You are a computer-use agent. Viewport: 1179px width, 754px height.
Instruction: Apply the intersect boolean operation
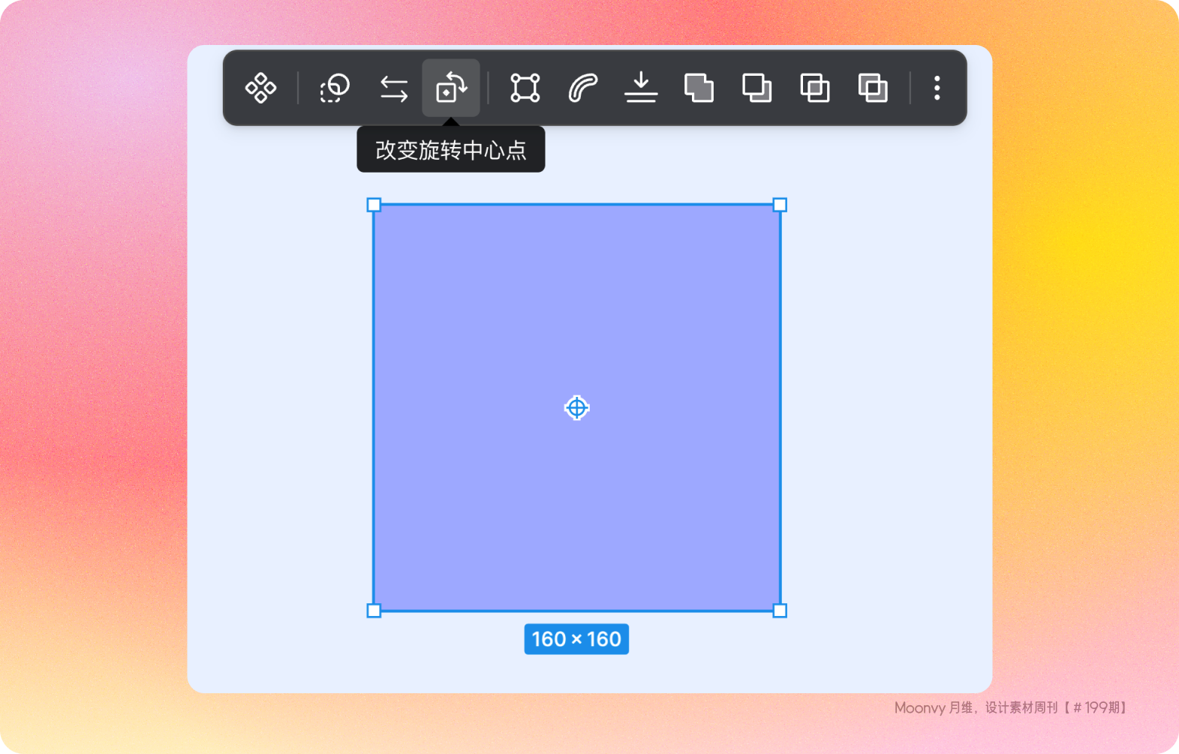(x=815, y=89)
